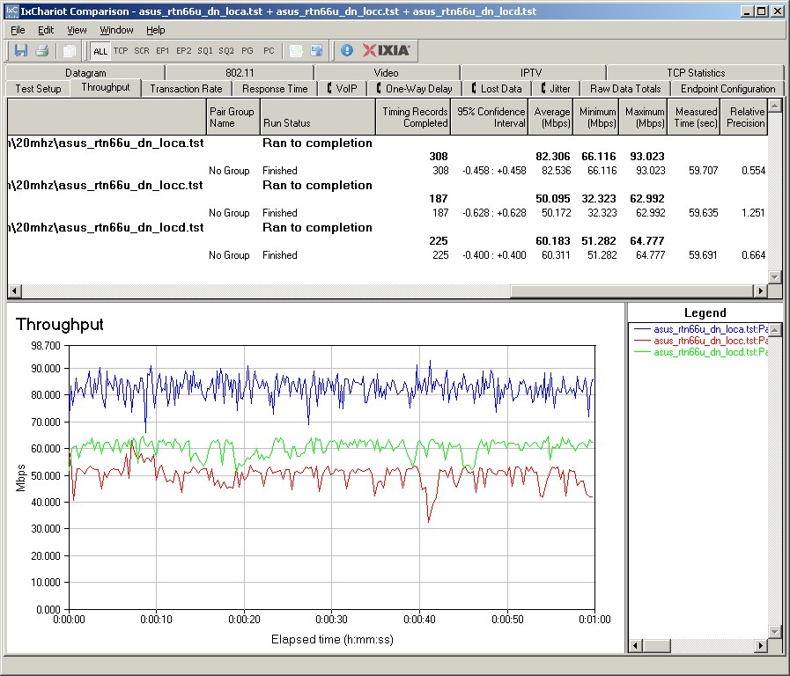The width and height of the screenshot is (790, 676).
Task: Select the PC filter button
Action: point(269,51)
